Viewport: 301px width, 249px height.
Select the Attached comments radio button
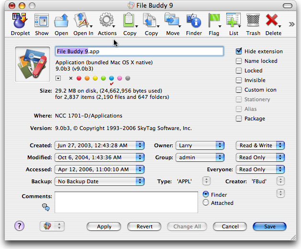[x=206, y=202]
